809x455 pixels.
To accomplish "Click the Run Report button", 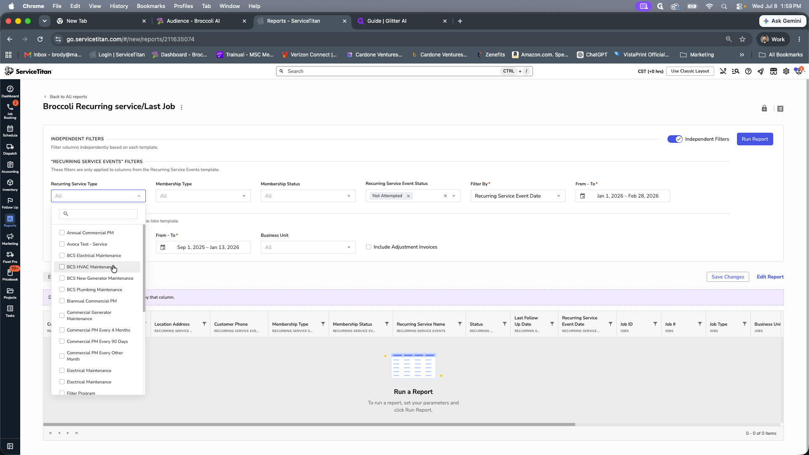I will [755, 139].
